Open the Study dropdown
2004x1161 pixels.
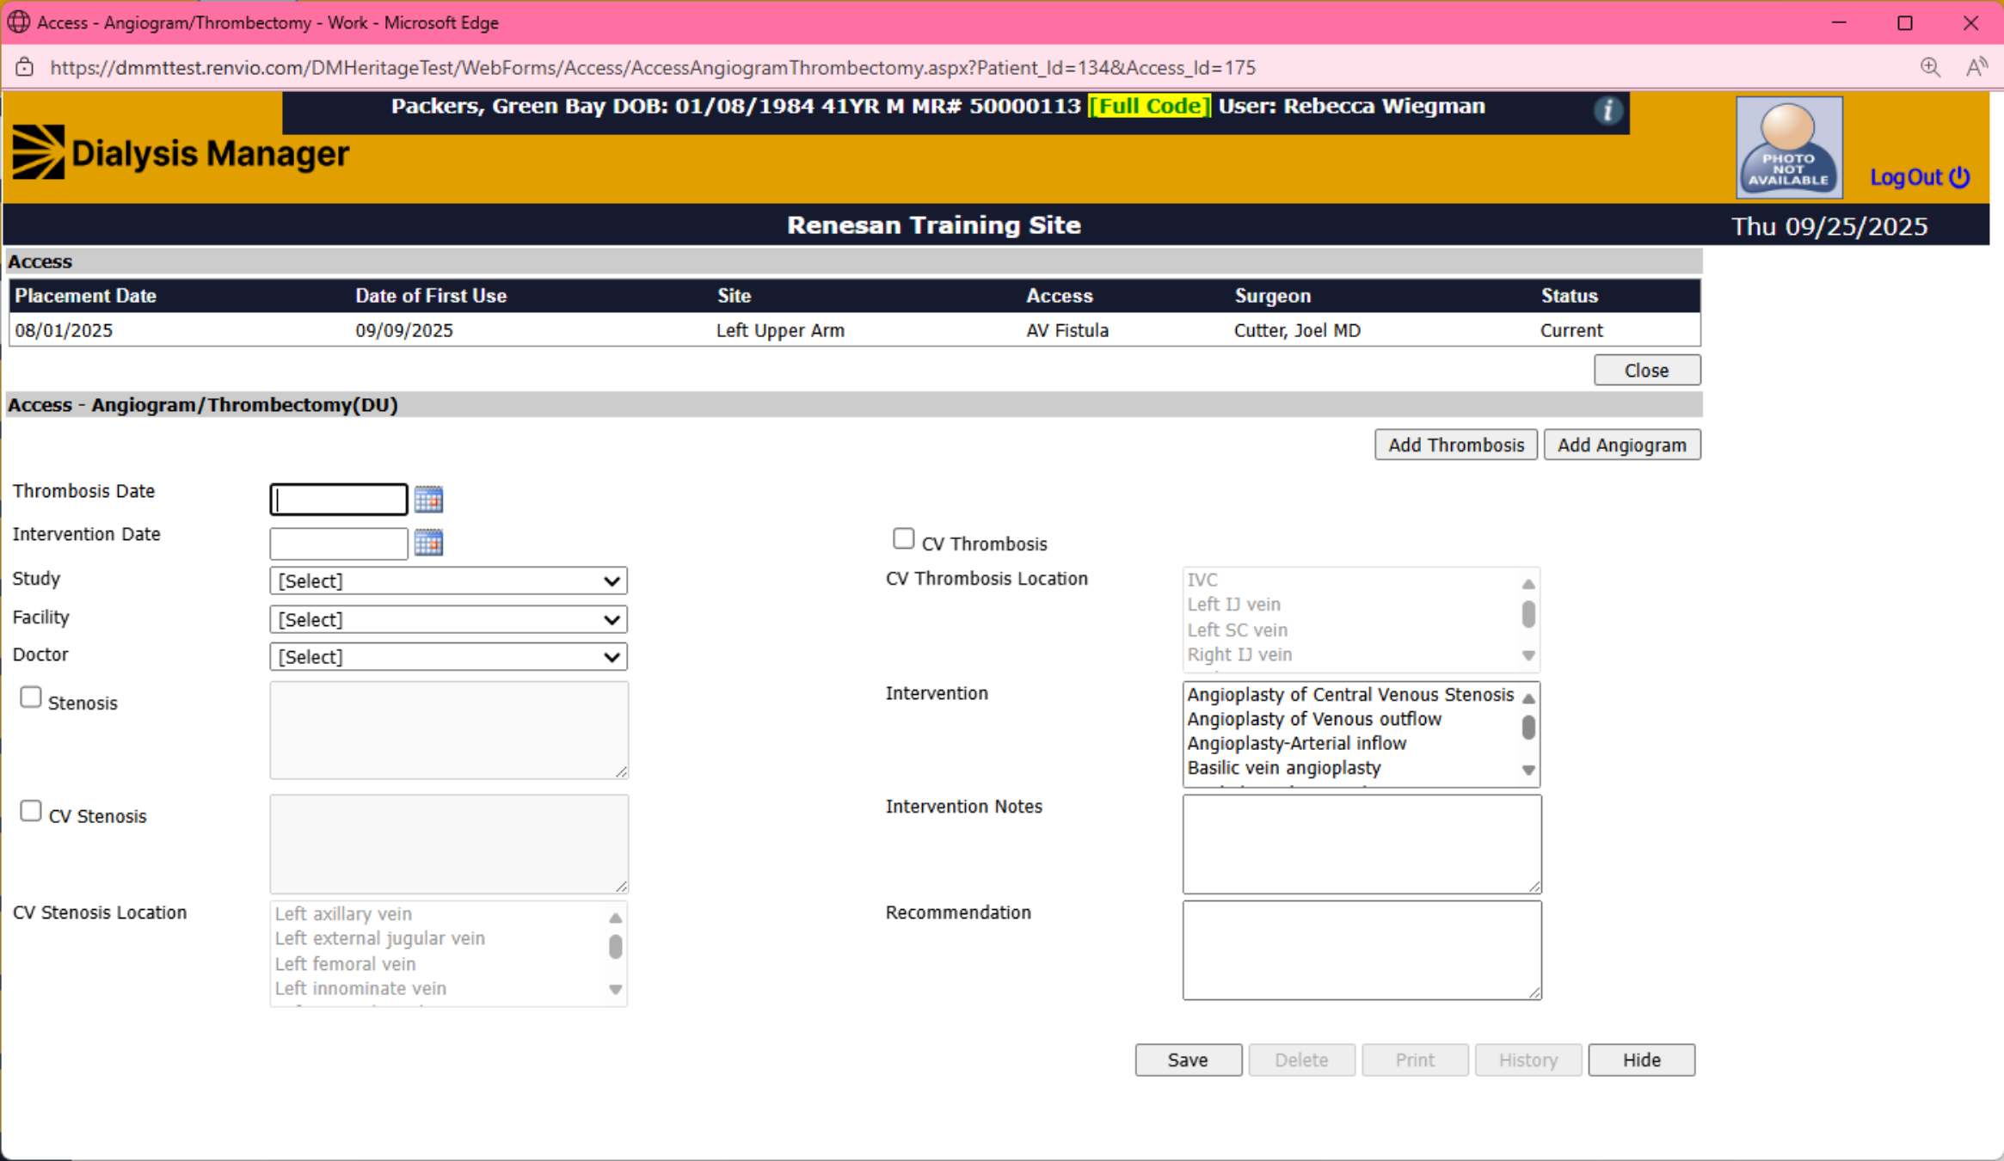[448, 580]
